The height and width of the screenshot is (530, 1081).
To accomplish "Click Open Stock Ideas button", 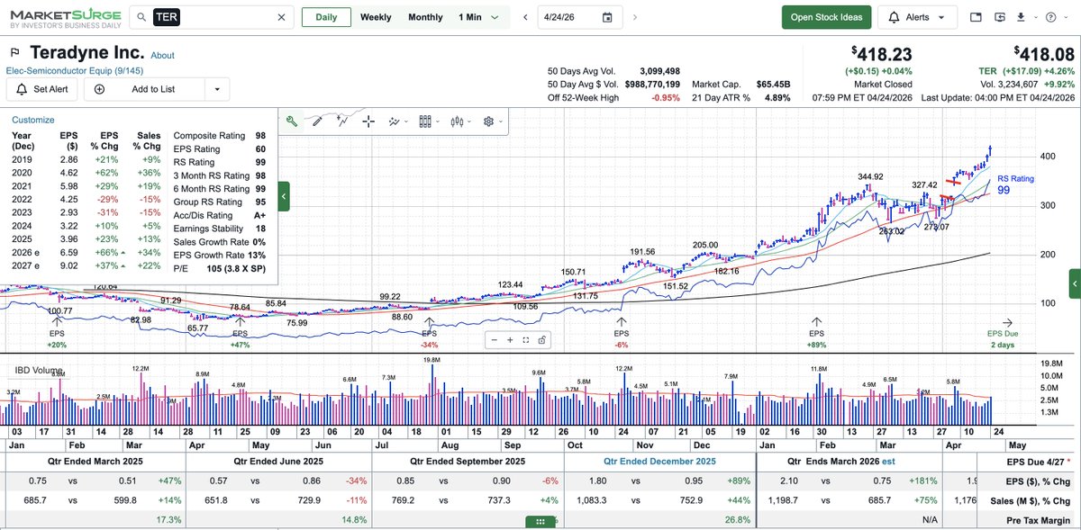I will (826, 17).
